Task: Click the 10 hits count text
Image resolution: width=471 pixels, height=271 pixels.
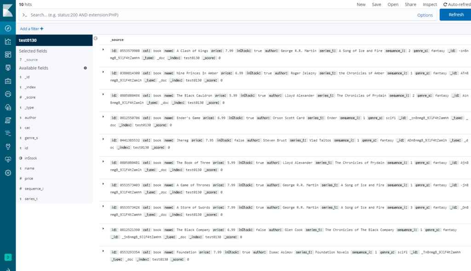Action: [x=25, y=5]
